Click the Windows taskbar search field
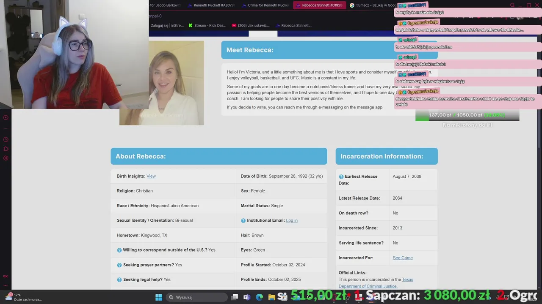Viewport: 542px width, 304px height. tap(197, 297)
